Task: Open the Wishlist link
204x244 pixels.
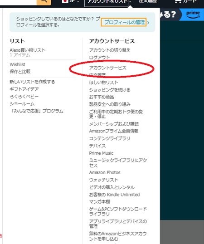Action: click(x=17, y=64)
